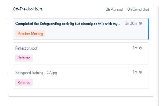Click the Referred badge under Safeguard Training

coord(24,82)
